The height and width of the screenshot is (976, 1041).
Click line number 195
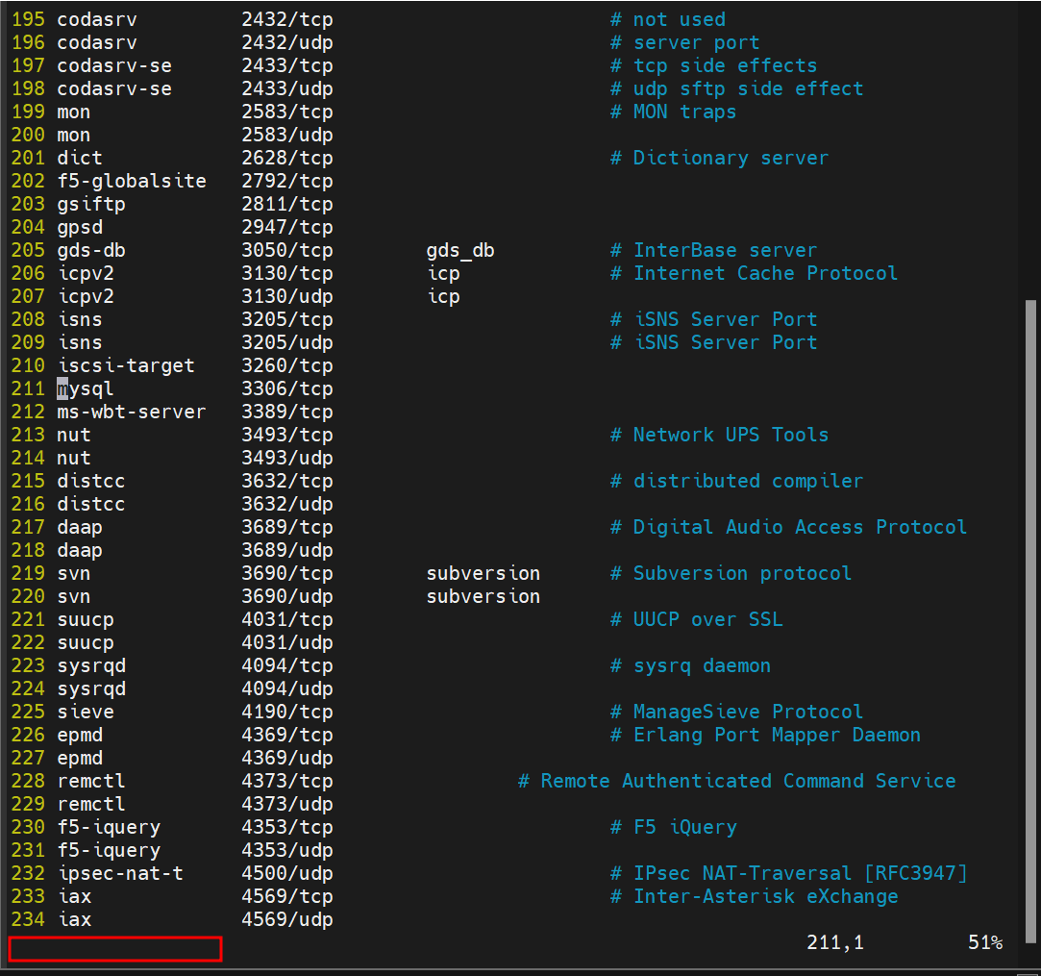tap(28, 20)
